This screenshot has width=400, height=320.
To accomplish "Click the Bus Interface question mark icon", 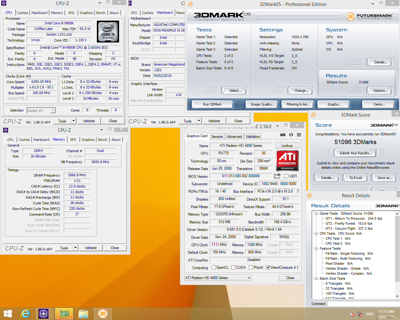I will click(x=298, y=191).
